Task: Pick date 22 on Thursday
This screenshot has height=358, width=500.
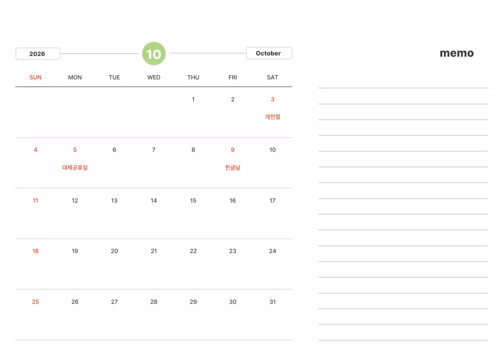Action: pos(193,251)
